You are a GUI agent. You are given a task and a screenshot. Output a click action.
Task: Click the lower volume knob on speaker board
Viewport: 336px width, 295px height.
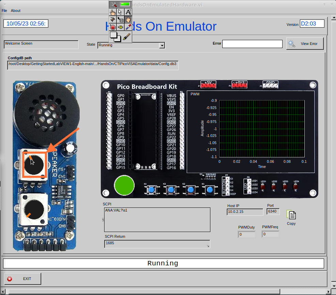34,209
